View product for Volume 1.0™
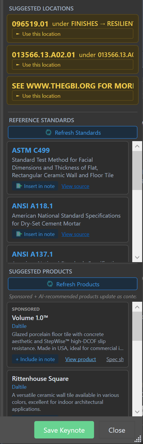 81,359
